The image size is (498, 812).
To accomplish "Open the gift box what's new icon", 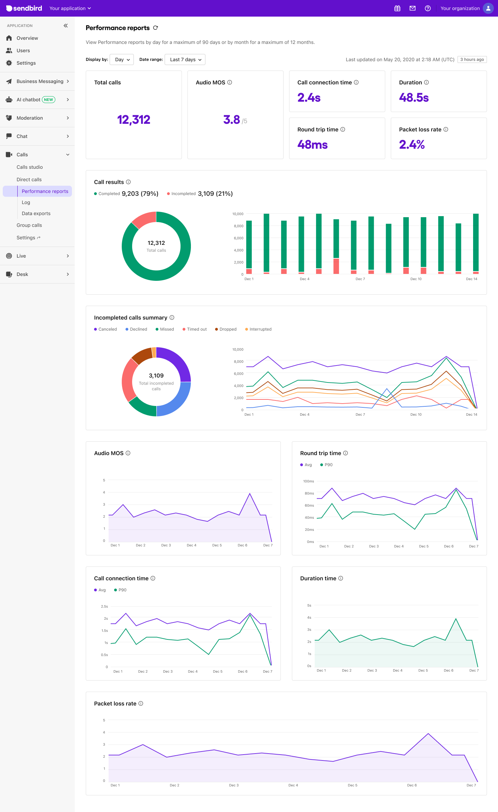I will coord(397,8).
